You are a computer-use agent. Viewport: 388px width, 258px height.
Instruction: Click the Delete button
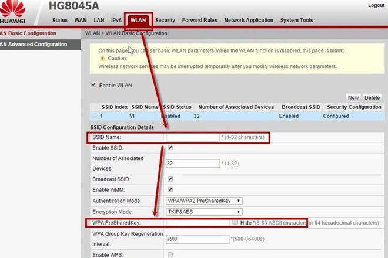coord(372,98)
